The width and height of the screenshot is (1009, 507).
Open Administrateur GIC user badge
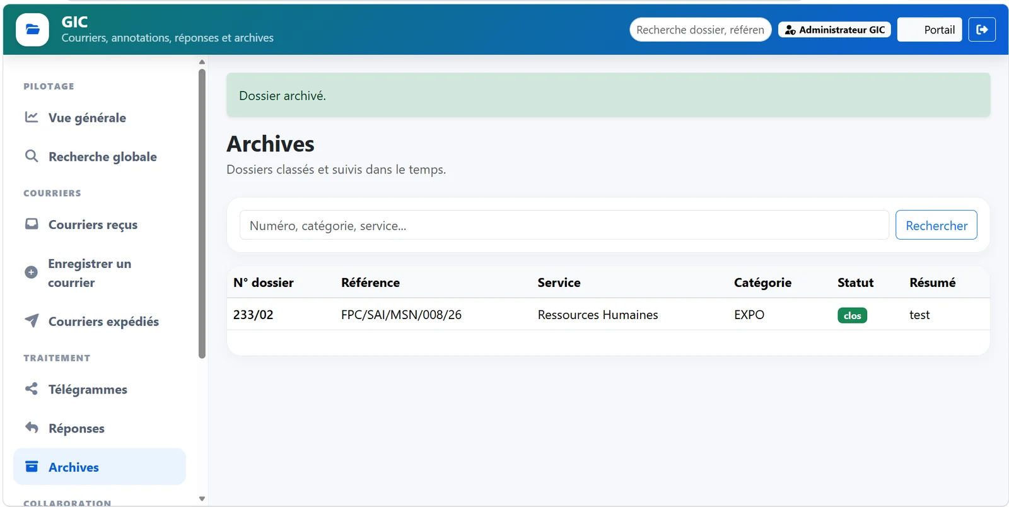[x=834, y=30]
